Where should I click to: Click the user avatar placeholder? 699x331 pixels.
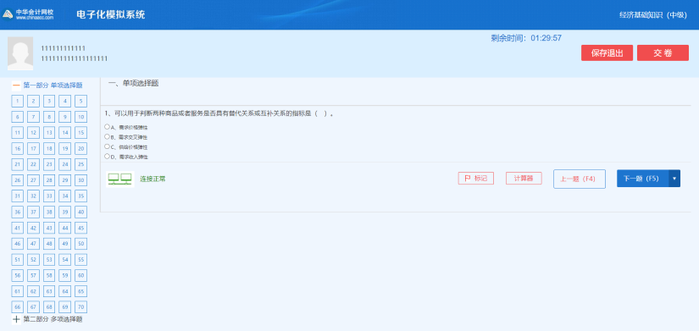(20, 53)
